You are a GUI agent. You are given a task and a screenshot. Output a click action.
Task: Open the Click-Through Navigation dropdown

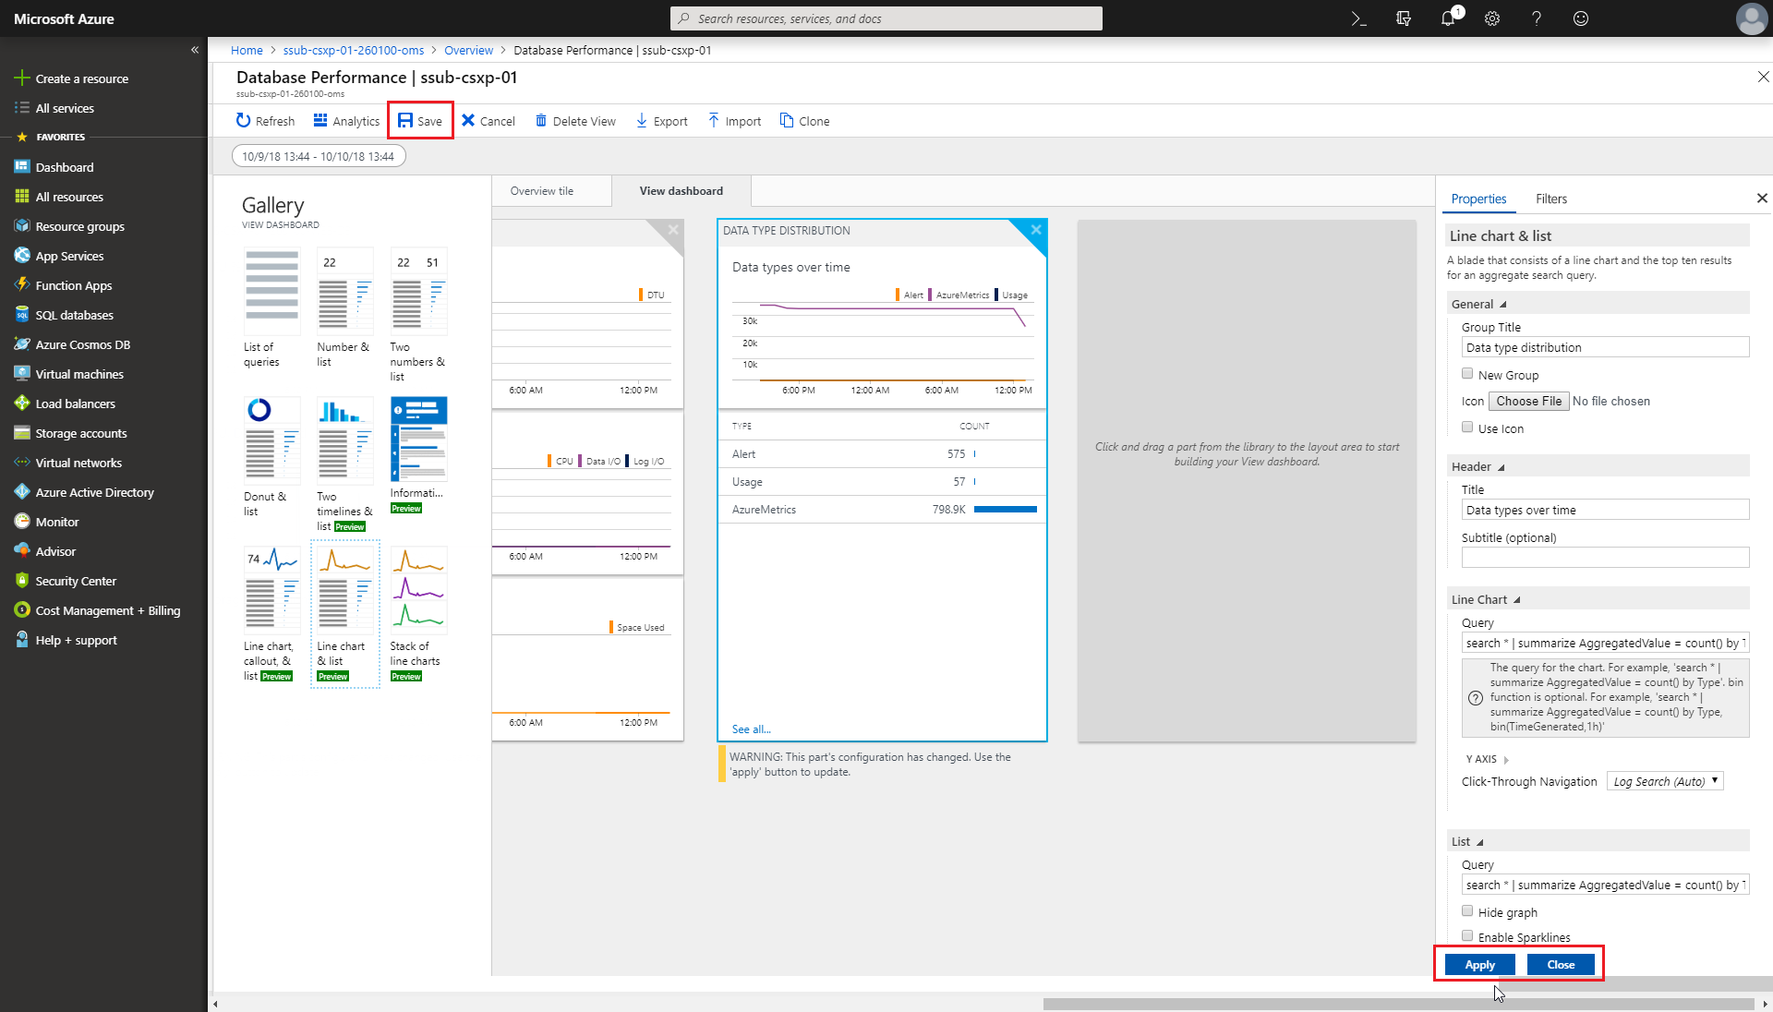tap(1663, 780)
